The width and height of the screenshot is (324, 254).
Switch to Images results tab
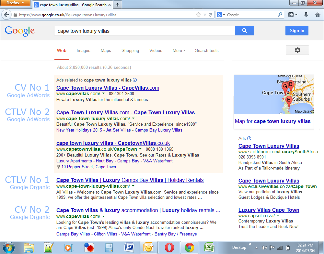pos(83,51)
